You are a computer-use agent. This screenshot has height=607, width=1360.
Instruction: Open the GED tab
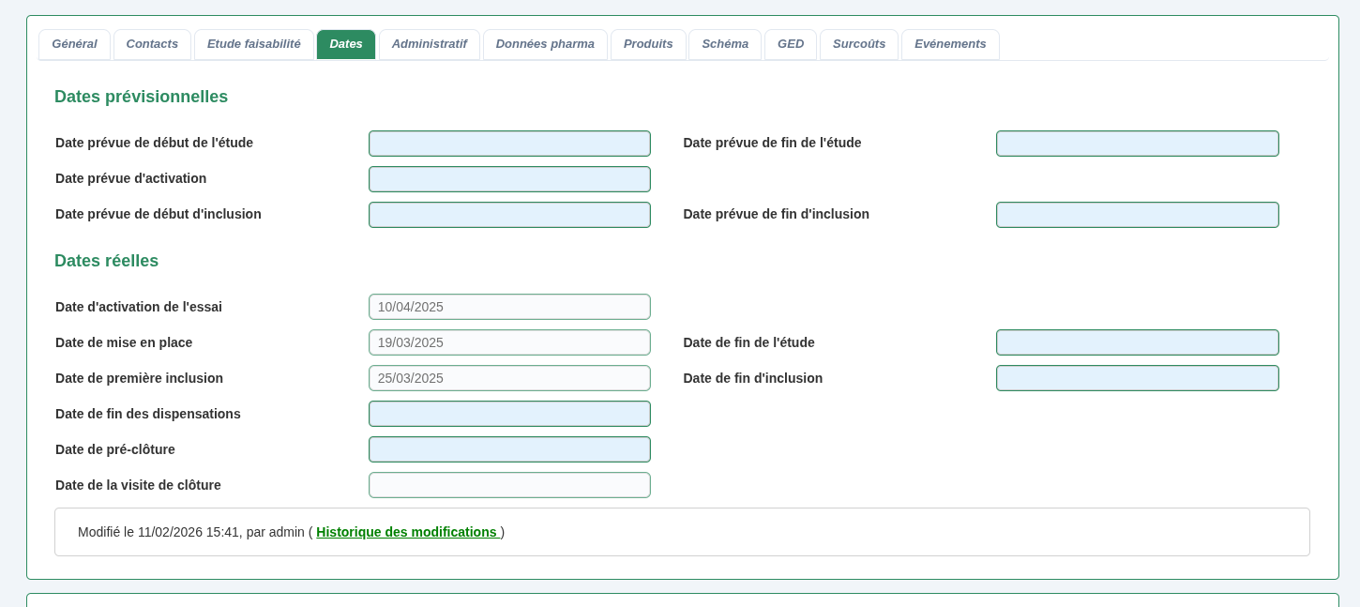(791, 44)
